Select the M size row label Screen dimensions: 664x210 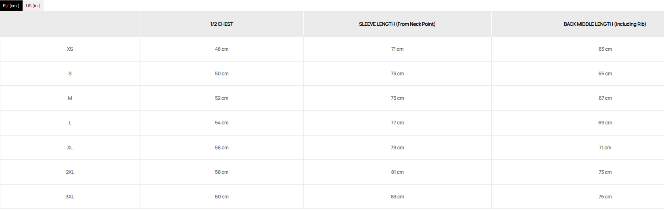70,98
